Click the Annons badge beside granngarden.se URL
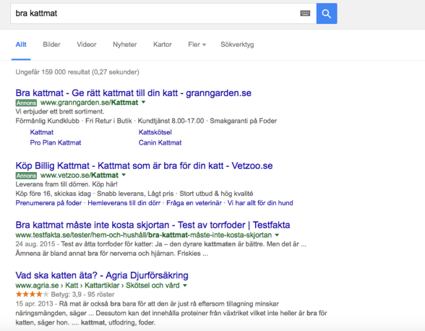This screenshot has width=425, height=331. click(26, 103)
